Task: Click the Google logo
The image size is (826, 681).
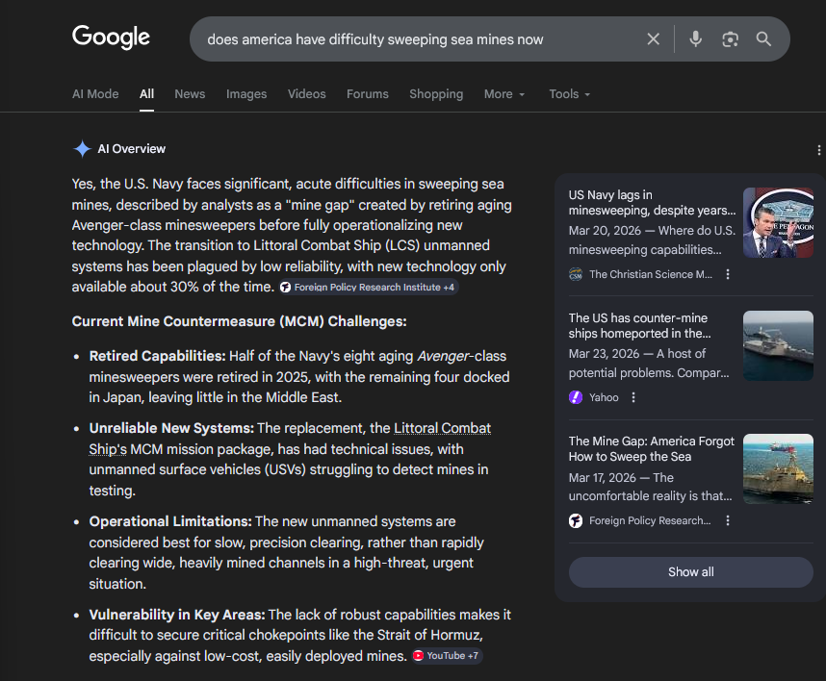Action: point(111,38)
